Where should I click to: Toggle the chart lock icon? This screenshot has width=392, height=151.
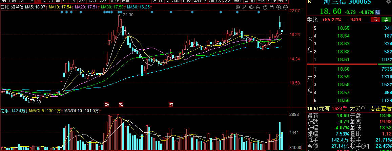272,7
